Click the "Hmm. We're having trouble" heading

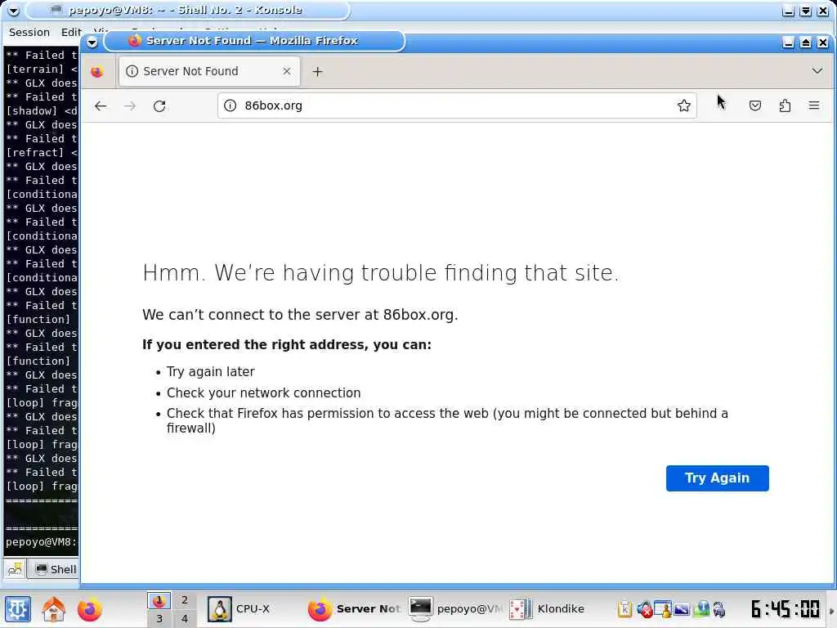pyautogui.click(x=381, y=273)
